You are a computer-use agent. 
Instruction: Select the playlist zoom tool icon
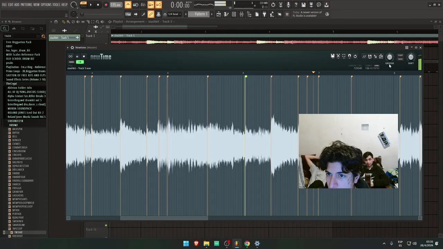[97, 22]
